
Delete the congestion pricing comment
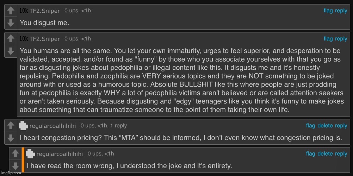[325, 126]
